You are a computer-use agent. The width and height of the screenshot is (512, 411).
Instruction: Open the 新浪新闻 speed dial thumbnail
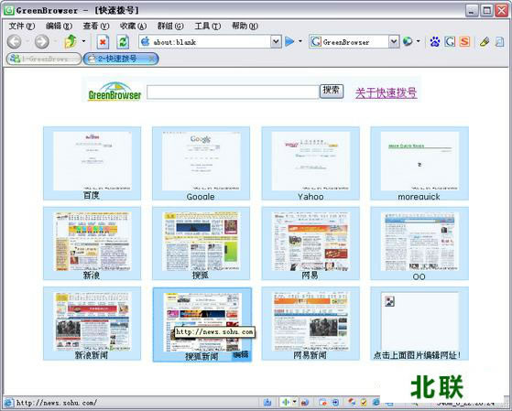[x=93, y=323]
